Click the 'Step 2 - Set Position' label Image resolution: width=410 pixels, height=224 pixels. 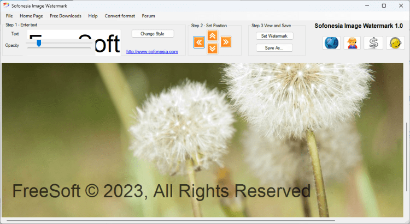tap(209, 26)
